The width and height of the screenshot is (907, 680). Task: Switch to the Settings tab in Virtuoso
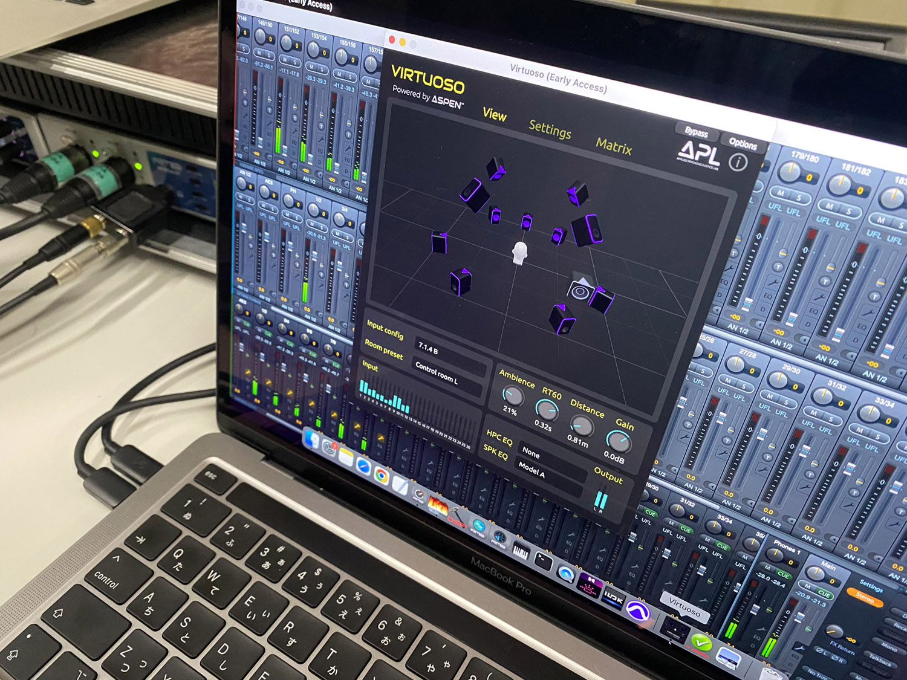click(x=550, y=129)
